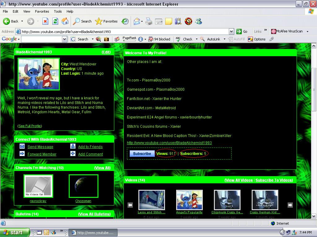
Task: Open the Messenger people icon
Action: [x=198, y=21]
